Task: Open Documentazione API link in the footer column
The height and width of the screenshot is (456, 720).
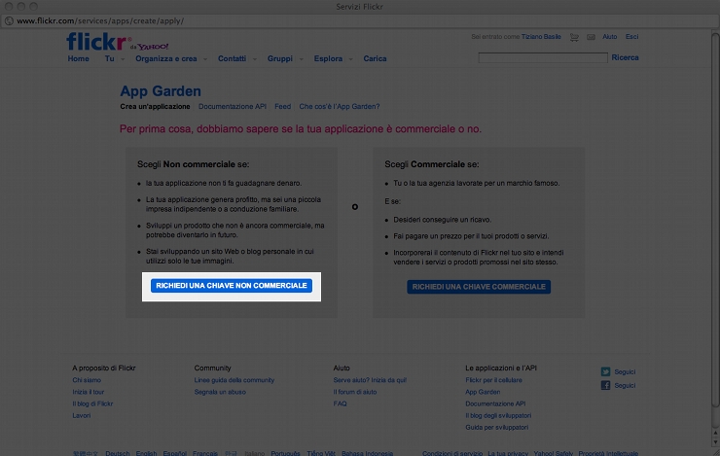Action: 495,403
